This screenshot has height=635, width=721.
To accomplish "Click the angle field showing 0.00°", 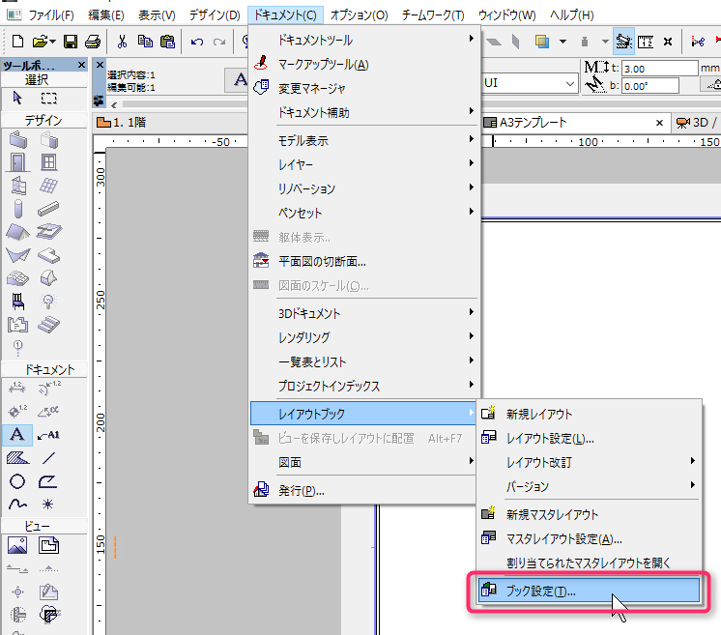I will 650,86.
